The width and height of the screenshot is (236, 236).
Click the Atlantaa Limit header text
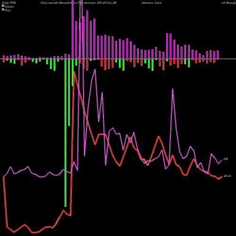152,3
